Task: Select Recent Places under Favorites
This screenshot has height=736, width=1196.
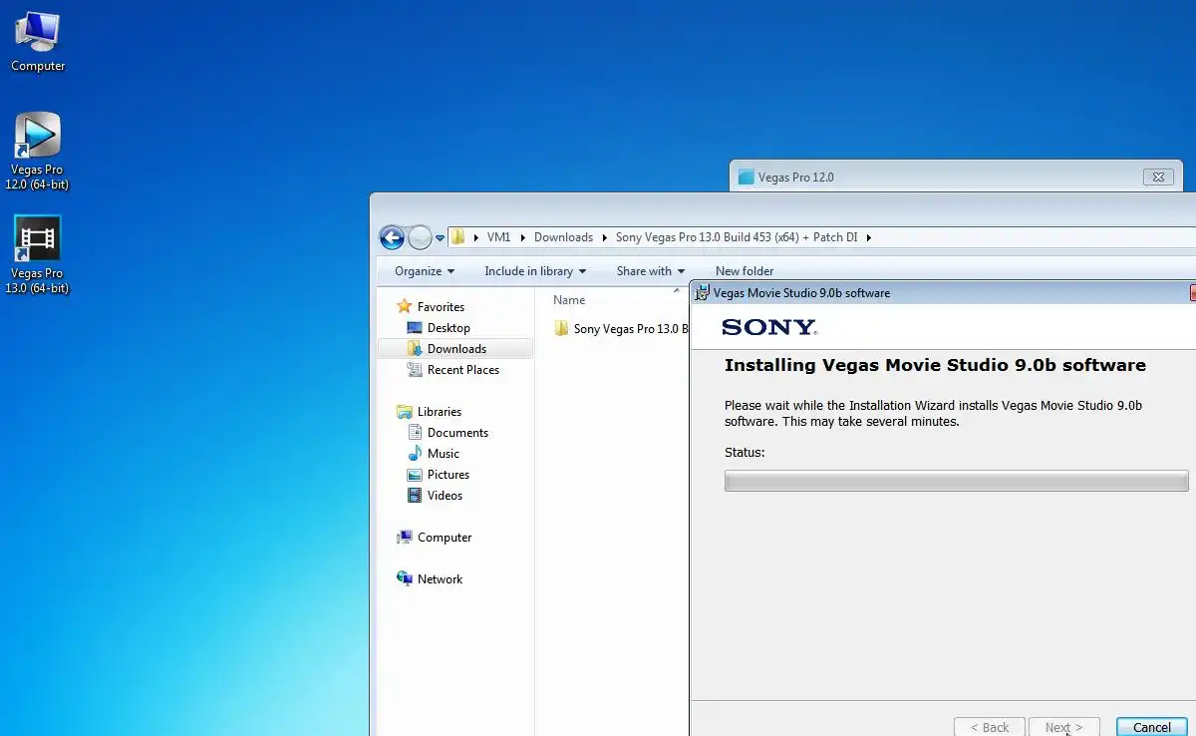Action: tap(453, 370)
